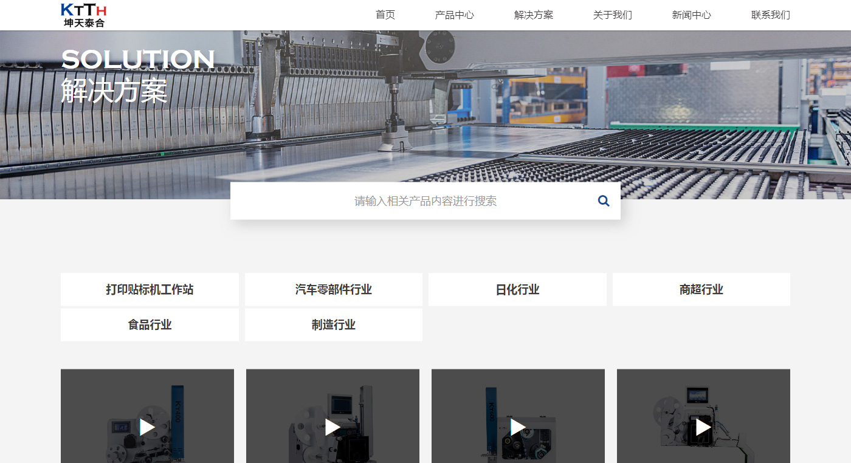The width and height of the screenshot is (851, 463).
Task: Play the second product video
Action: pos(332,427)
